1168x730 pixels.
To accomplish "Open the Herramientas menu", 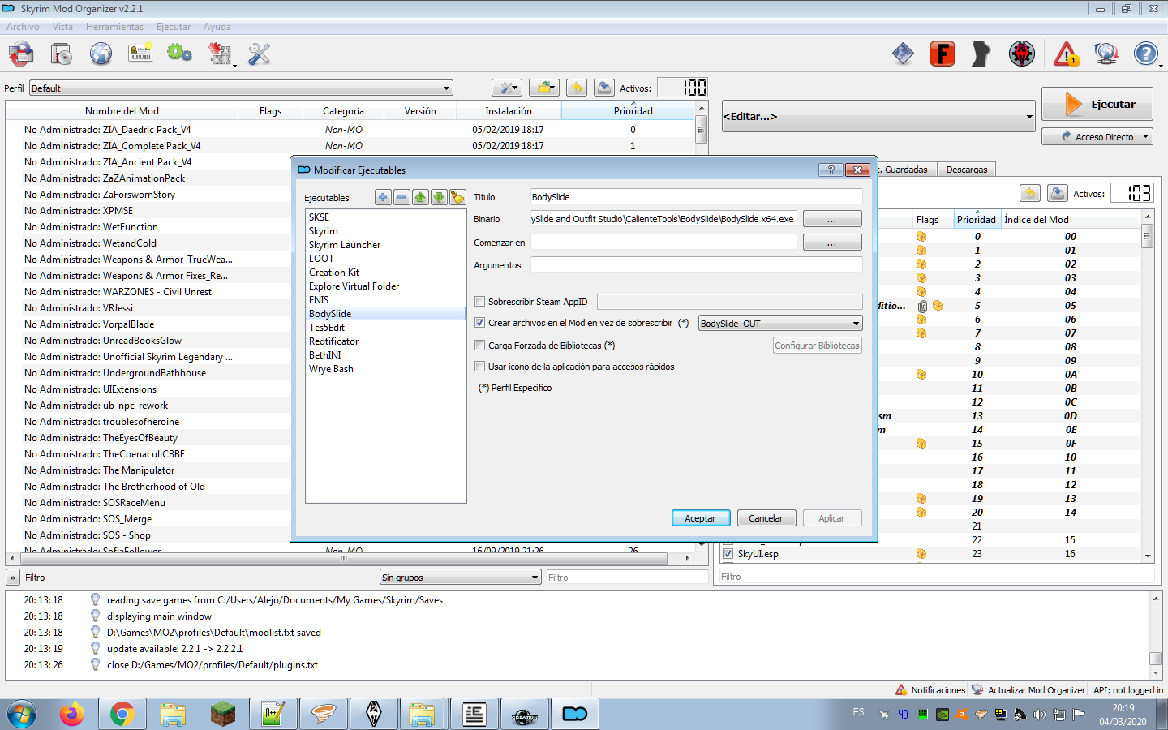I will pos(114,27).
